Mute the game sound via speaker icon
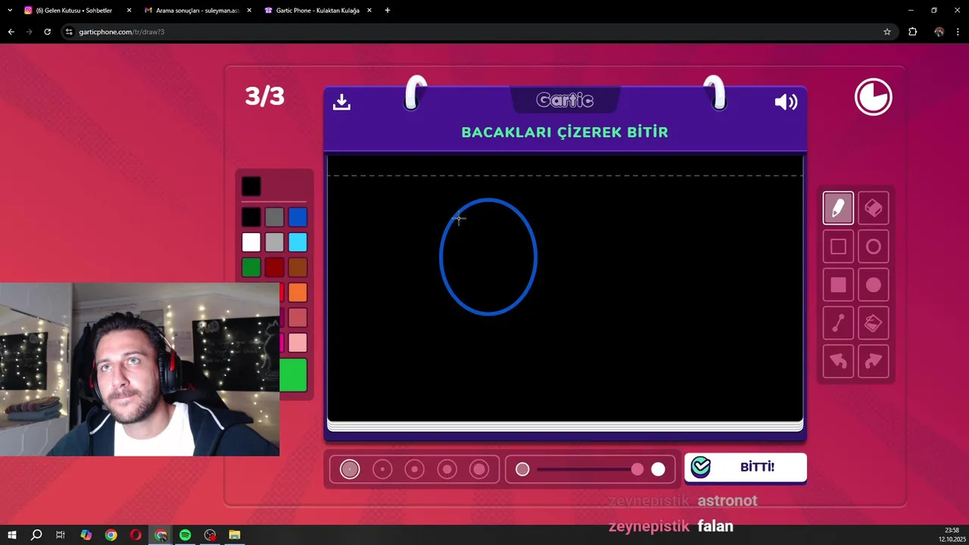Viewport: 969px width, 545px height. pos(786,102)
